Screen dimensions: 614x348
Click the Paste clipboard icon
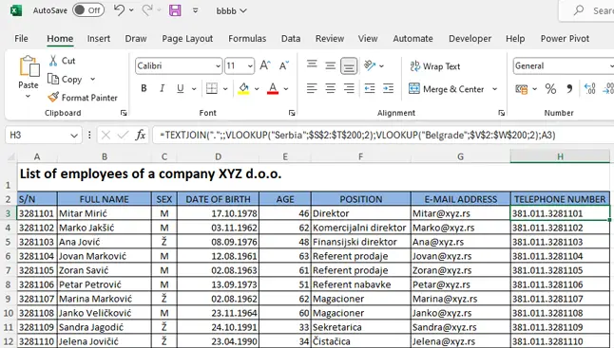coord(29,65)
